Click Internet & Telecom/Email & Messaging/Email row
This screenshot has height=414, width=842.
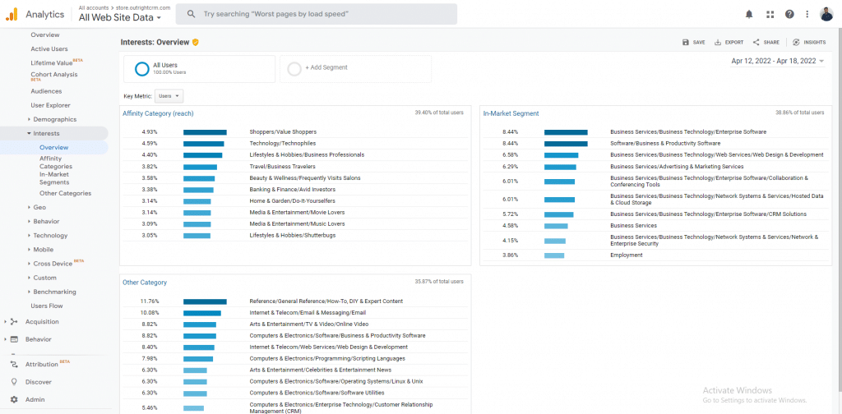point(295,313)
